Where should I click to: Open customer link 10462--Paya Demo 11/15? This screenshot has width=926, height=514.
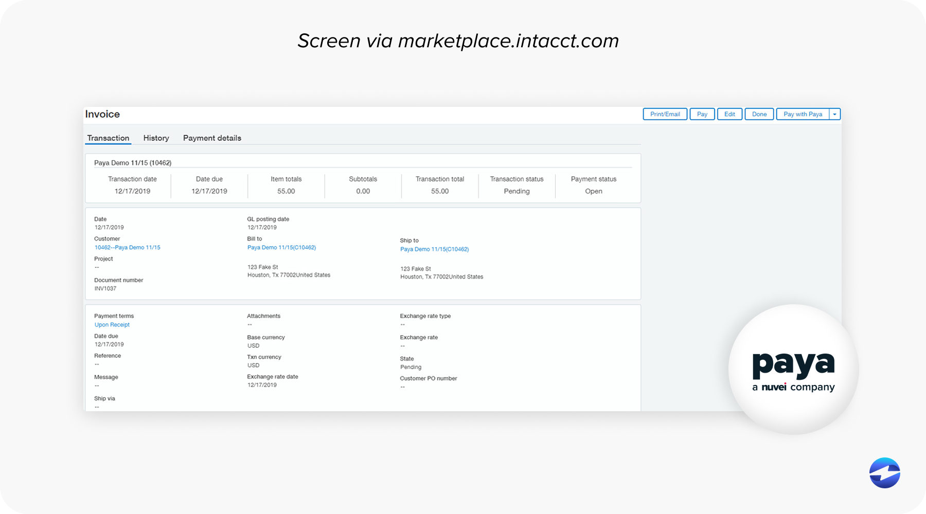(x=127, y=247)
